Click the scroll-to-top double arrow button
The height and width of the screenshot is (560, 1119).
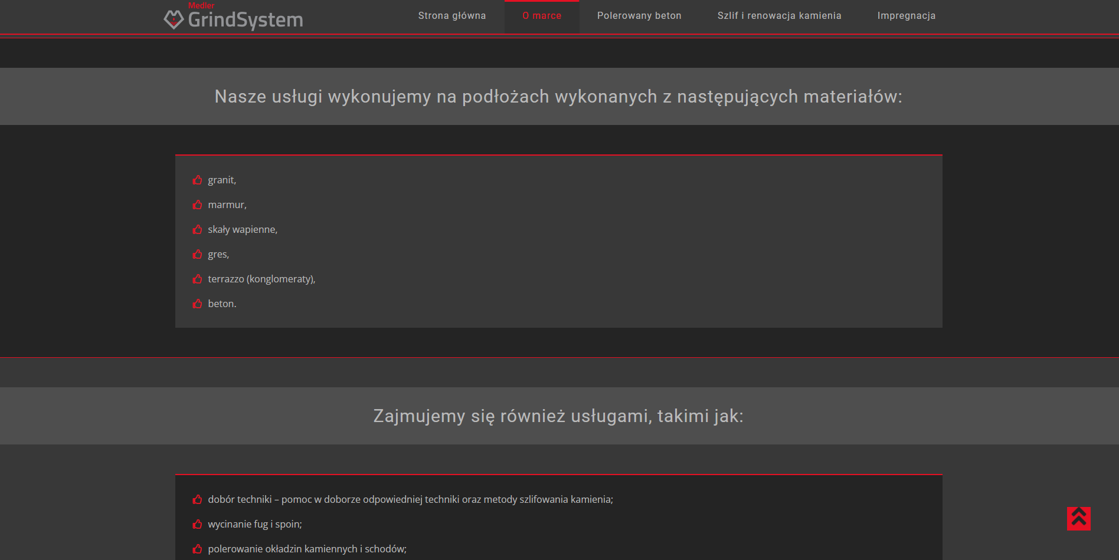pos(1078,518)
